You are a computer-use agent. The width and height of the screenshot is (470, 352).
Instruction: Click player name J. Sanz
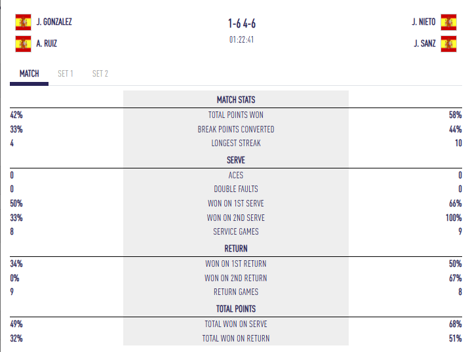click(425, 45)
